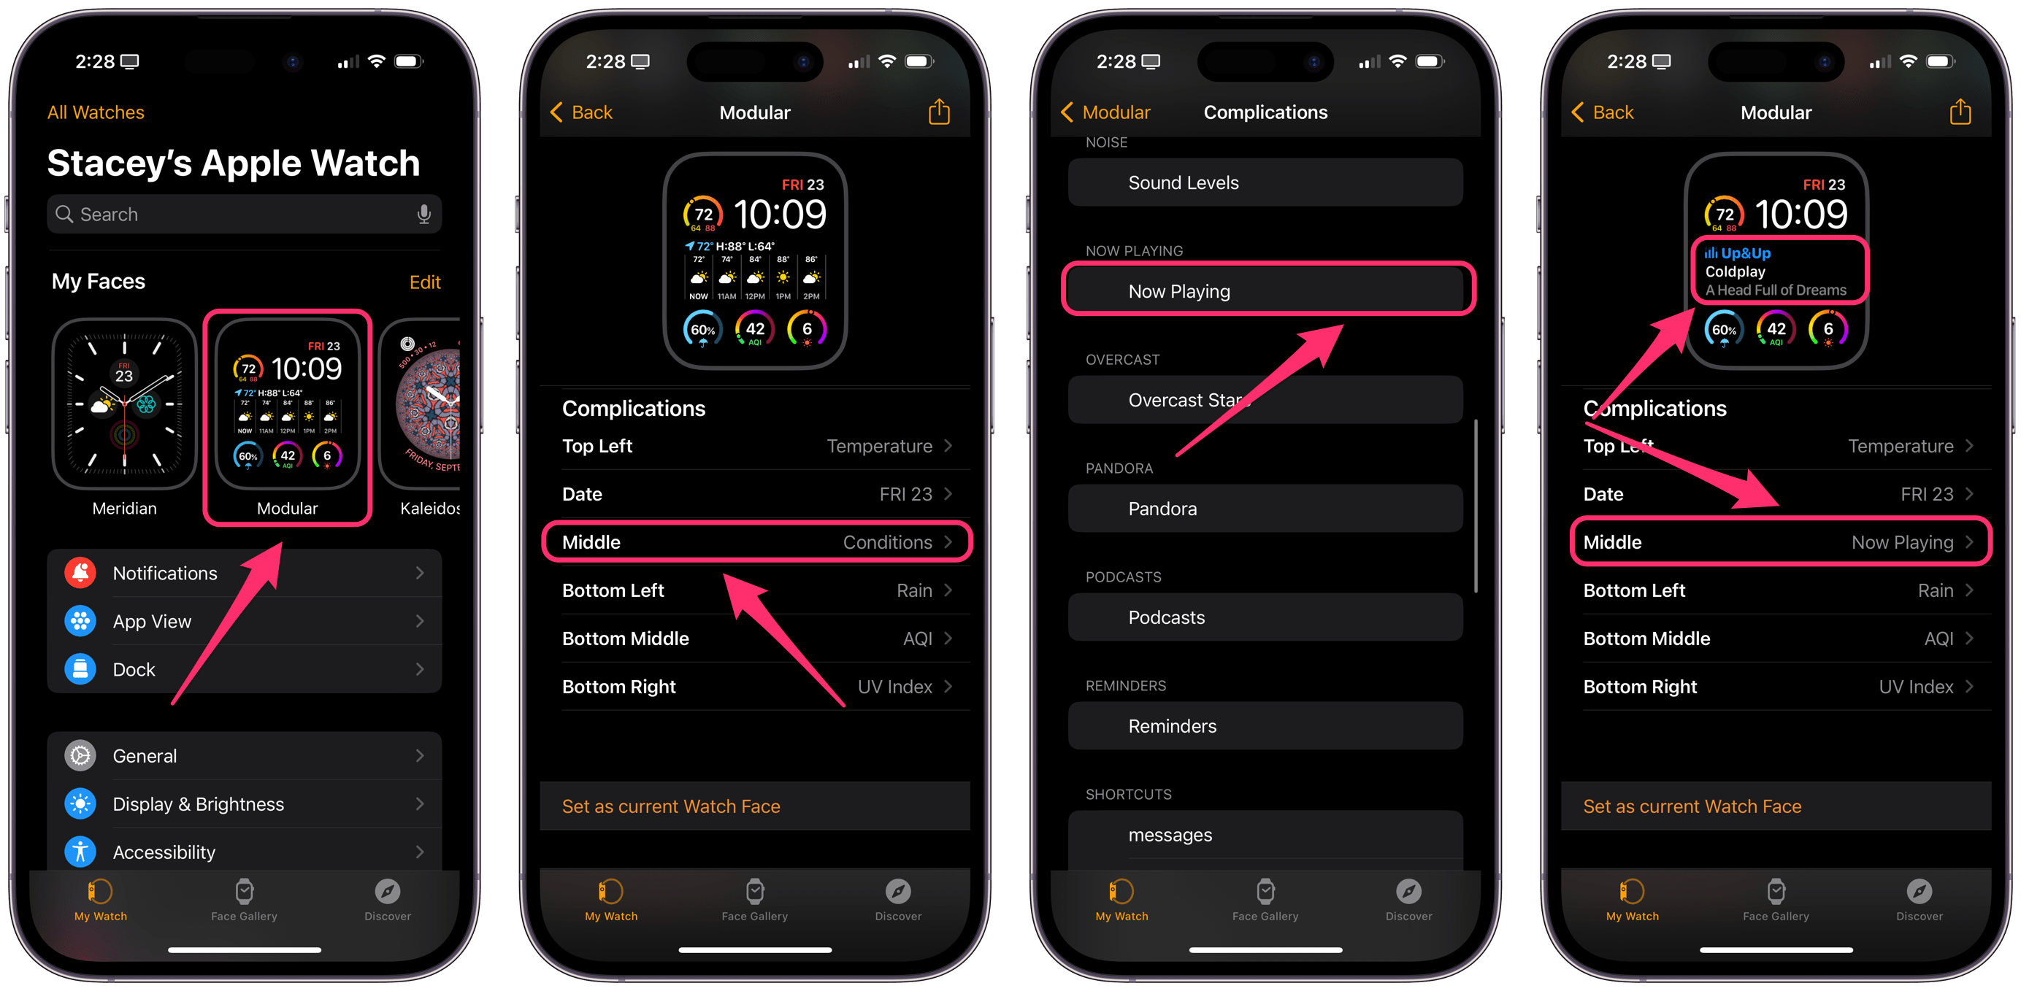The image size is (2021, 991).
Task: Select Now Playing complication
Action: (1263, 290)
